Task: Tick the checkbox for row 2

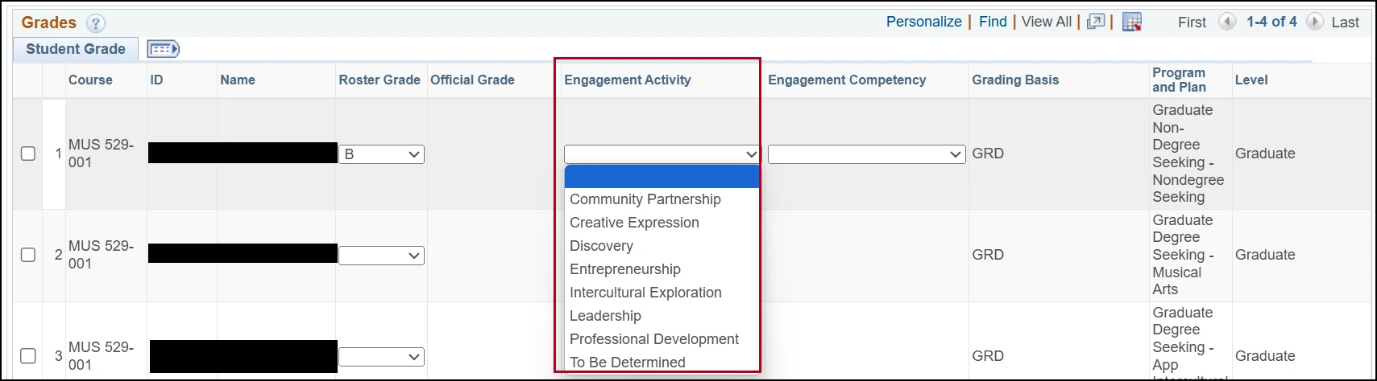Action: coord(28,255)
